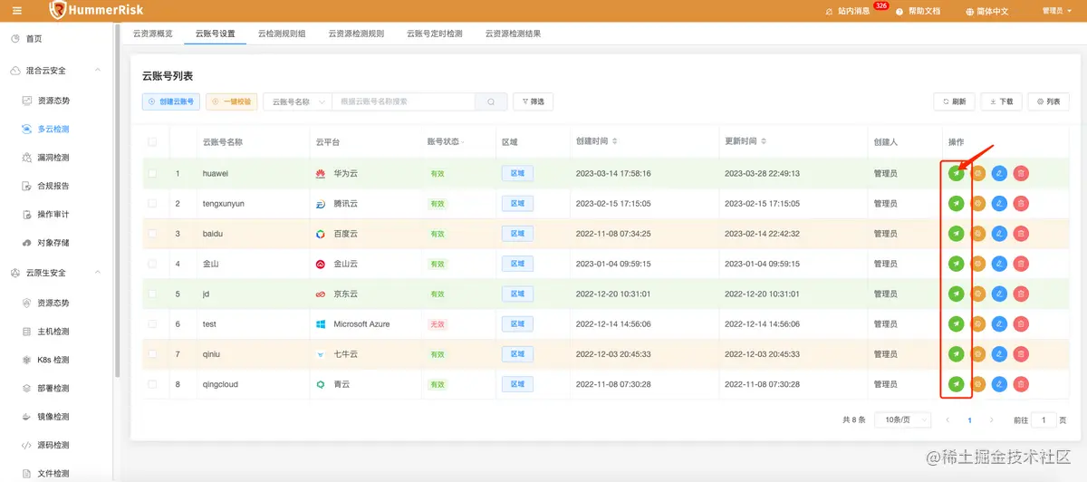The height and width of the screenshot is (482, 1087).
Task: Open the 管理员 user dropdown in header
Action: pos(1056,11)
